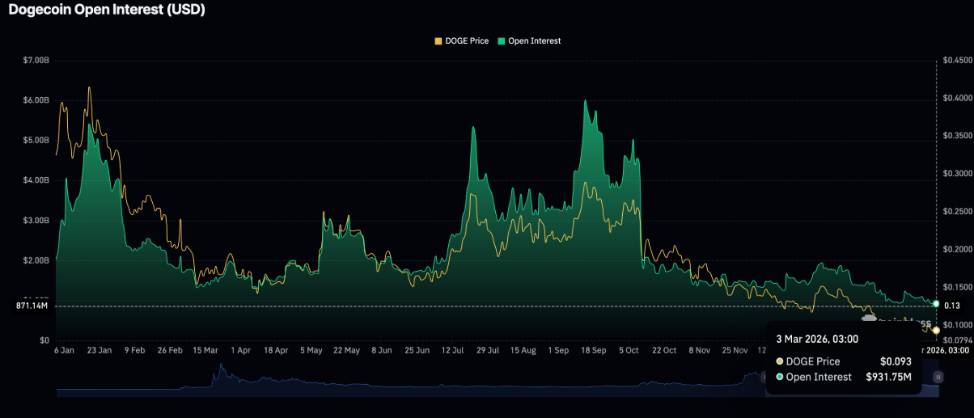Image resolution: width=974 pixels, height=418 pixels.
Task: Click the $0.4500 right axis label
Action: pyautogui.click(x=955, y=61)
